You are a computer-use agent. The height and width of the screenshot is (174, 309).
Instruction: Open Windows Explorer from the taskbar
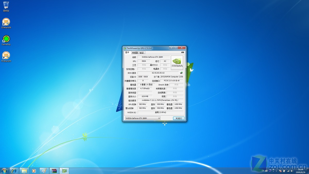click(24, 171)
